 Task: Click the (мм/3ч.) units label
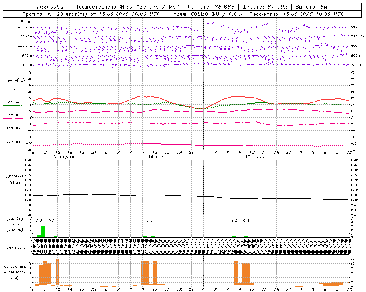[x=15, y=219]
